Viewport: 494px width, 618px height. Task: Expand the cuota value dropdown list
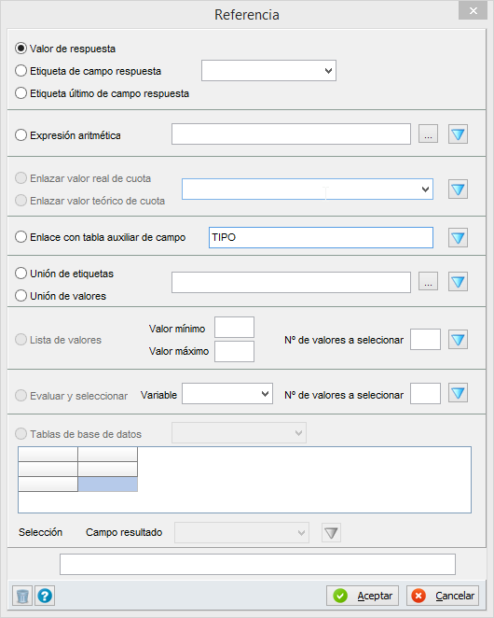click(308, 190)
